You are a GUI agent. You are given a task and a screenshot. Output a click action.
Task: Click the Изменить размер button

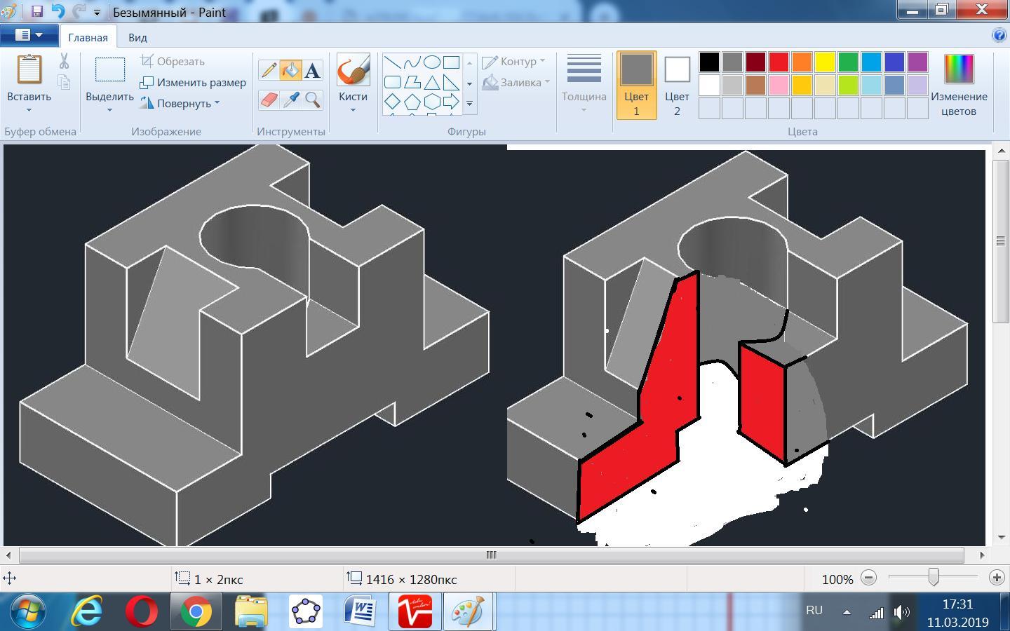(x=194, y=82)
